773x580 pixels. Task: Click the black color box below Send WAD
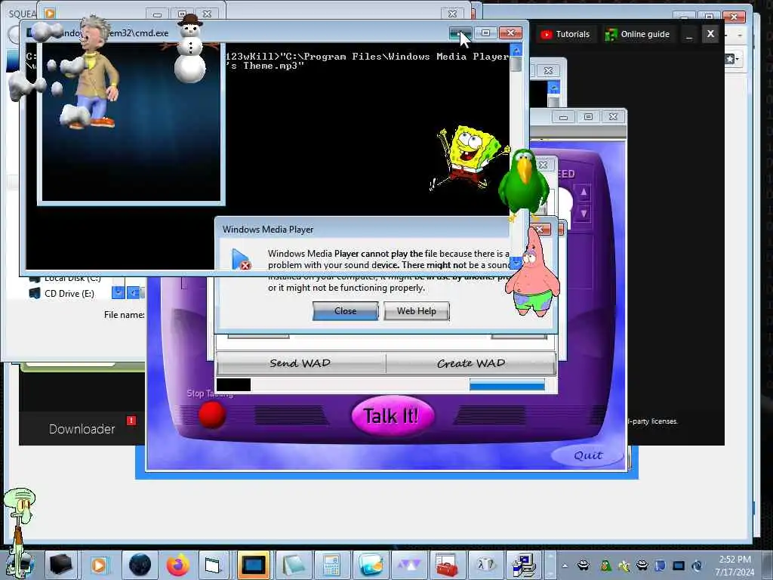pyautogui.click(x=234, y=384)
